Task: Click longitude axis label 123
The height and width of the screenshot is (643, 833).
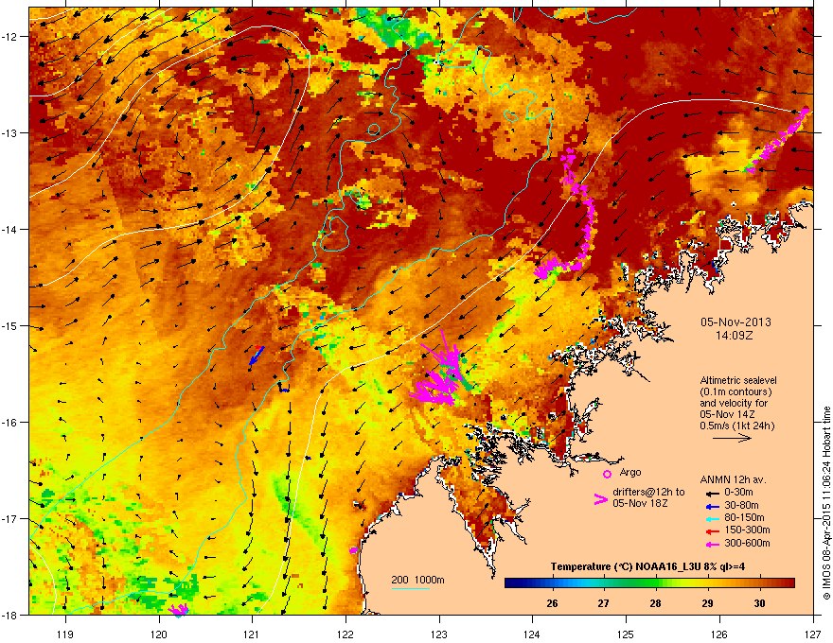Action: tap(439, 634)
